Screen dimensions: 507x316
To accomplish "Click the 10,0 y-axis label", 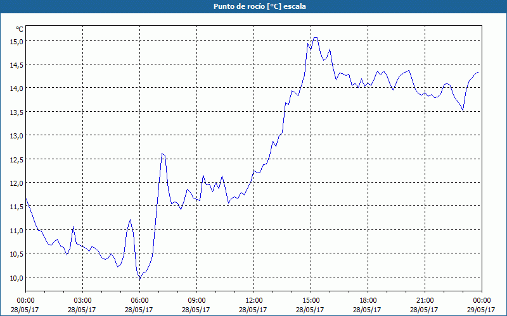I will (x=17, y=277).
